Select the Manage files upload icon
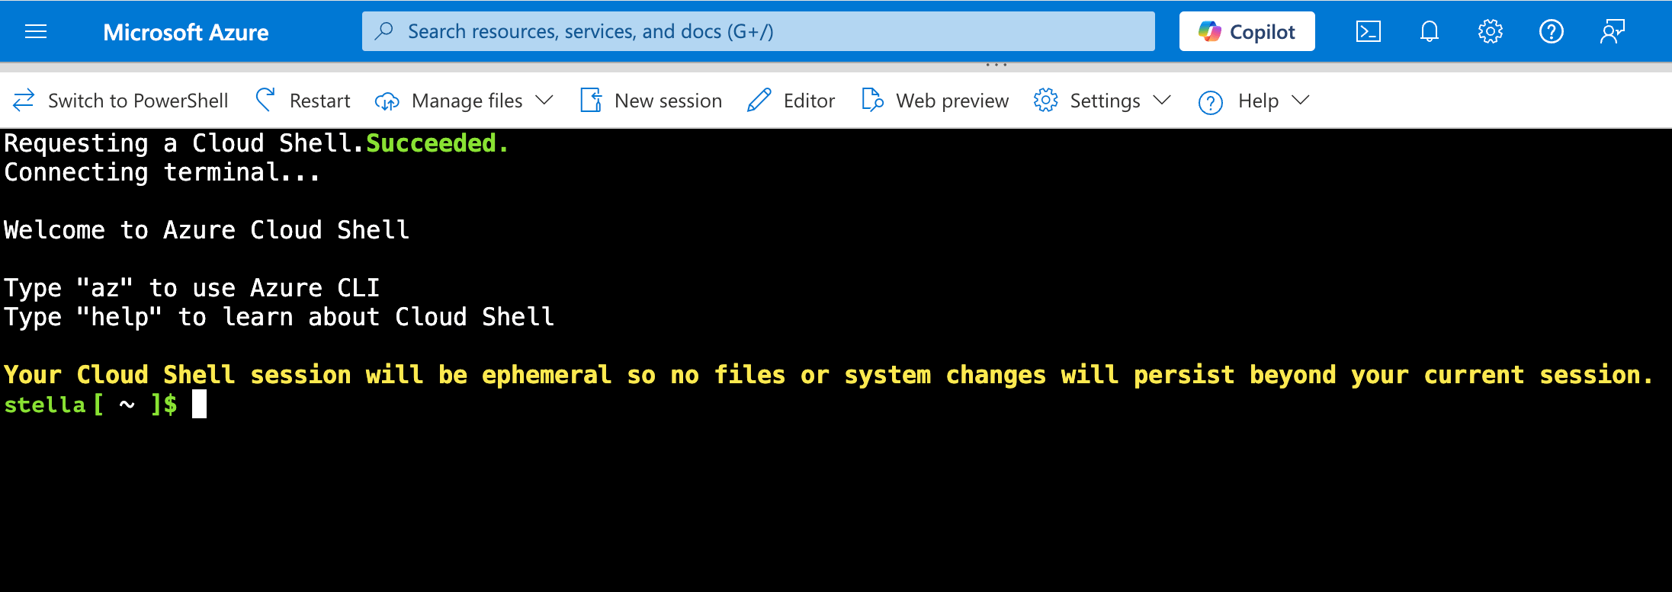Screen dimensions: 1672x592 pyautogui.click(x=387, y=101)
